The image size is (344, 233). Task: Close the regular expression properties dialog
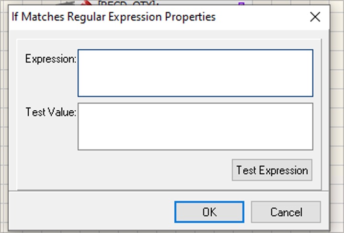point(315,17)
